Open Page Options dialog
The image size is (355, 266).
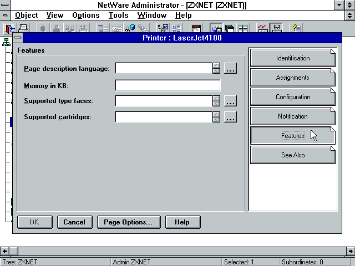pos(129,222)
